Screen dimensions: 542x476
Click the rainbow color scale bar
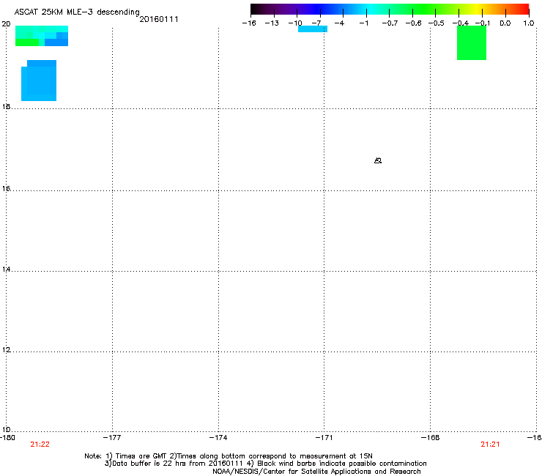pyautogui.click(x=390, y=9)
